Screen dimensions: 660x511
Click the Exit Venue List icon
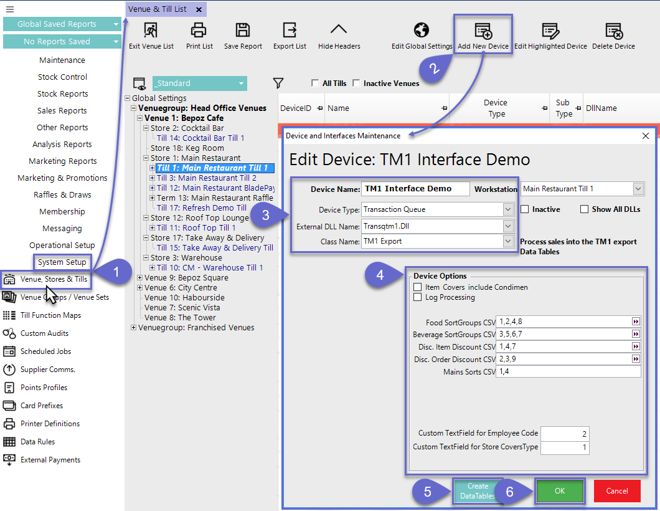tap(151, 30)
